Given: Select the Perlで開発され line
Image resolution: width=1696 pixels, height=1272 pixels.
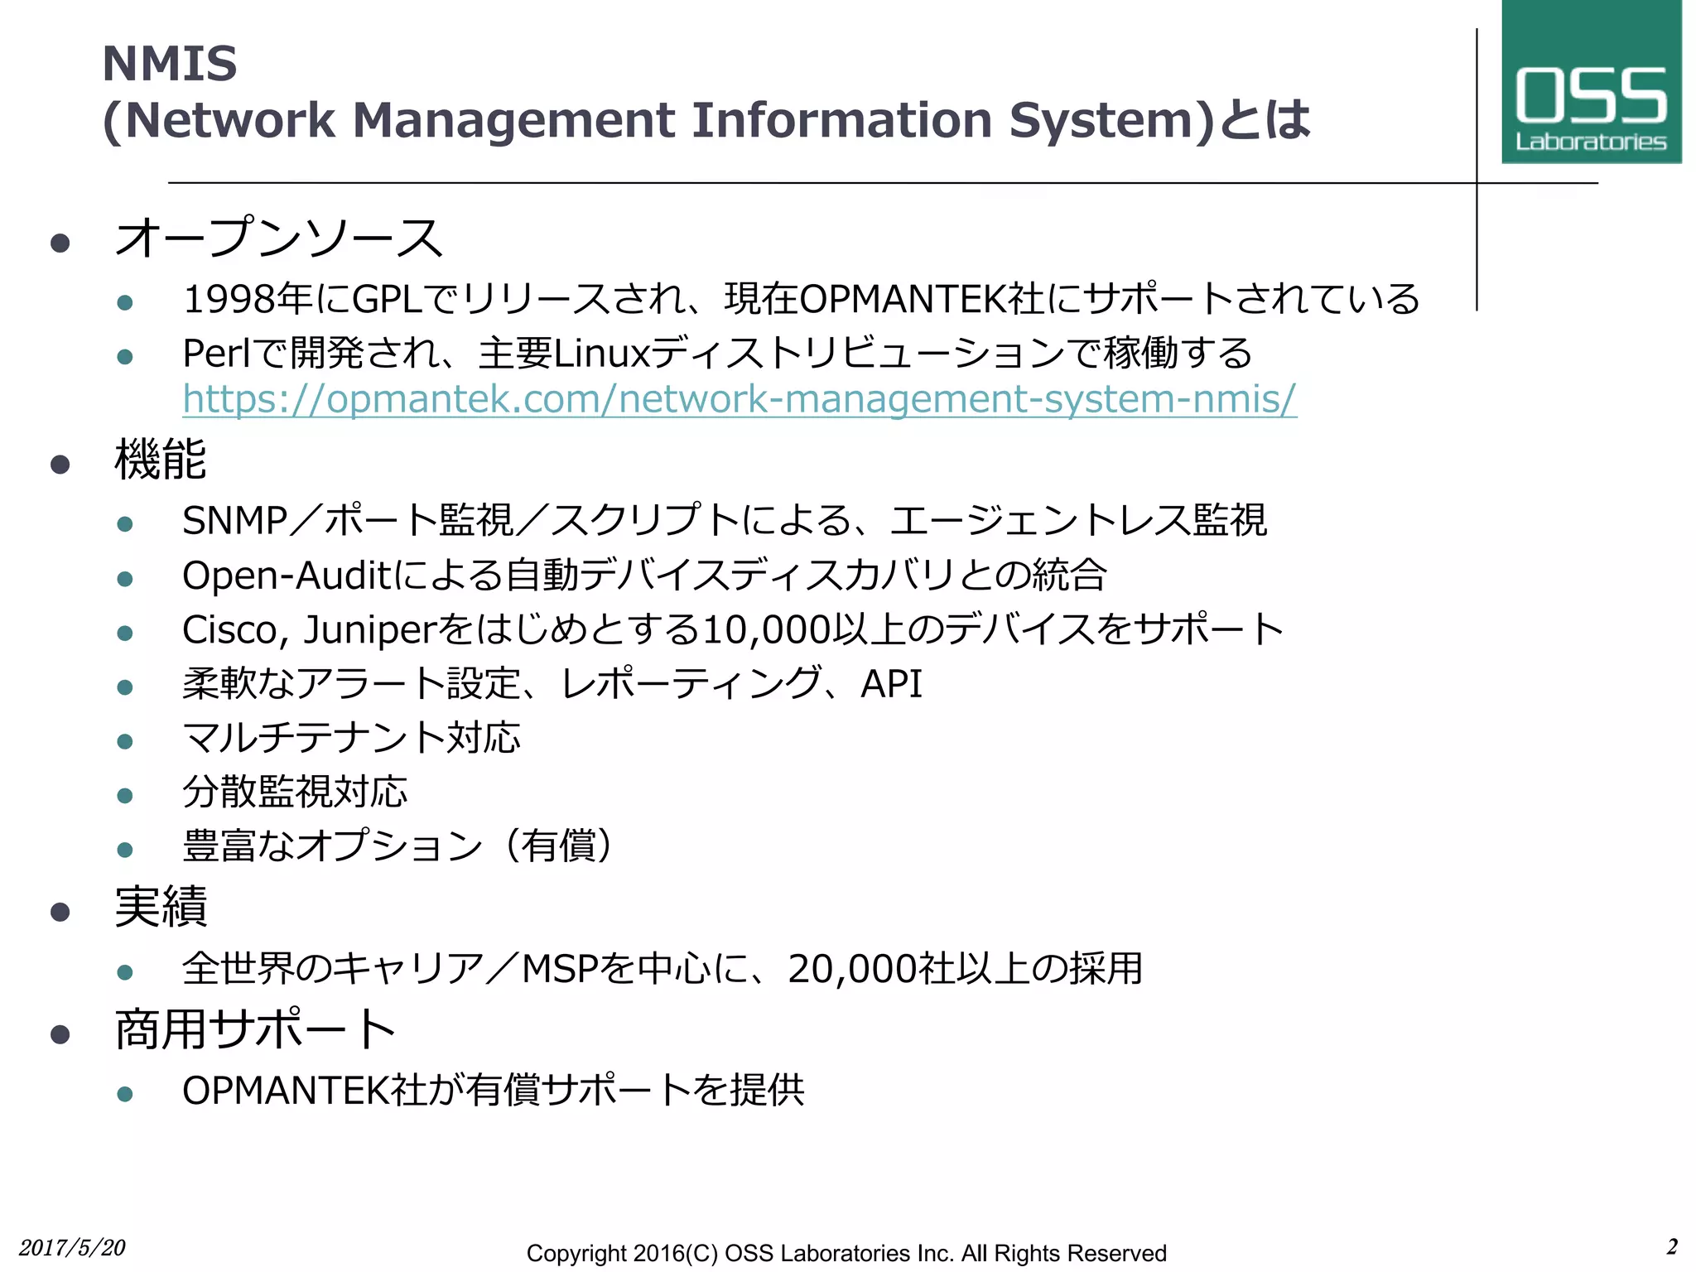Looking at the screenshot, I should coord(716,354).
